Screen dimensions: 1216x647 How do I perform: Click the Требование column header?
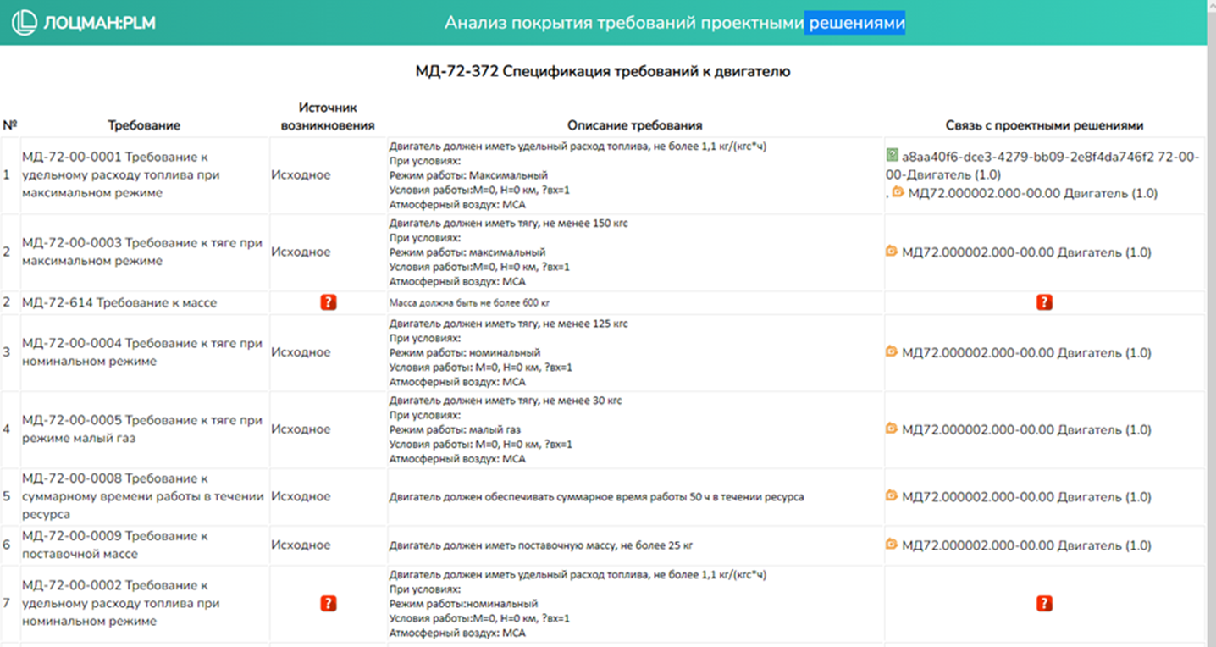click(144, 125)
